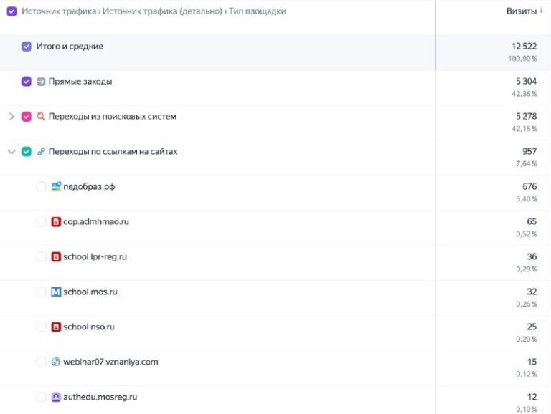The width and height of the screenshot is (551, 414).
Task: Click the 0,20 % share value
Action: [x=526, y=340]
